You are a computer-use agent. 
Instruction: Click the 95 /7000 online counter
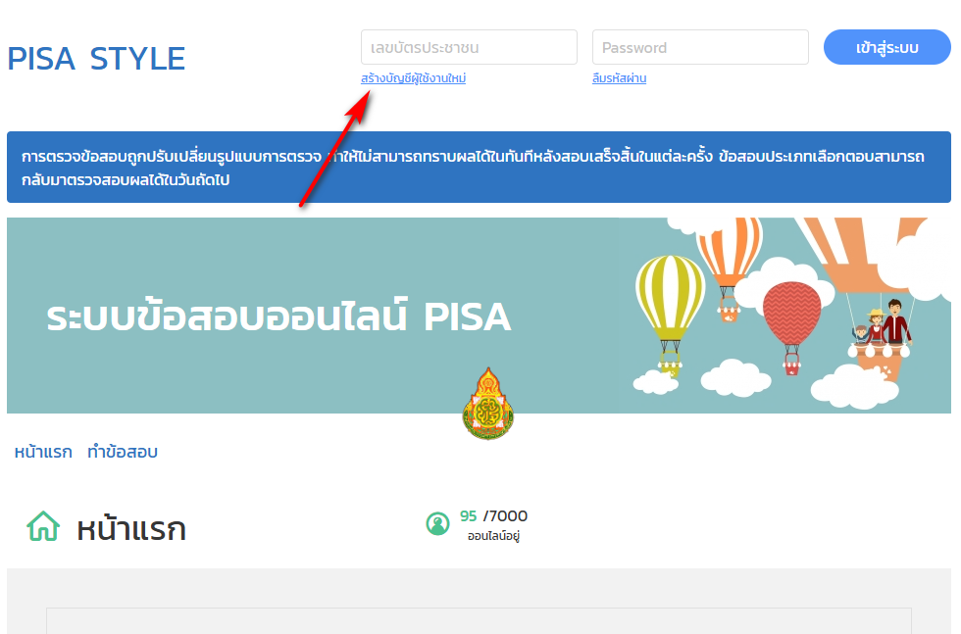(493, 516)
